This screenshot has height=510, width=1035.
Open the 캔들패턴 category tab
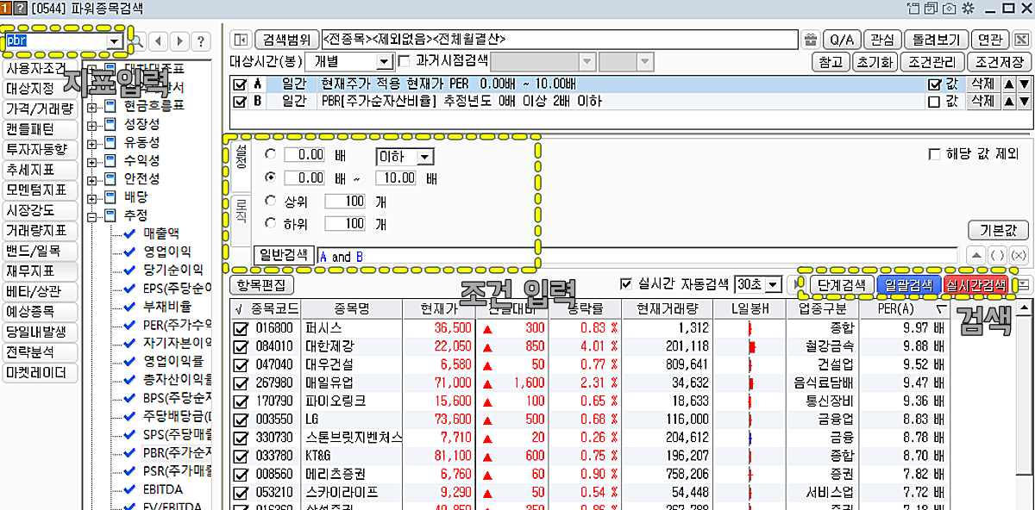click(x=40, y=129)
